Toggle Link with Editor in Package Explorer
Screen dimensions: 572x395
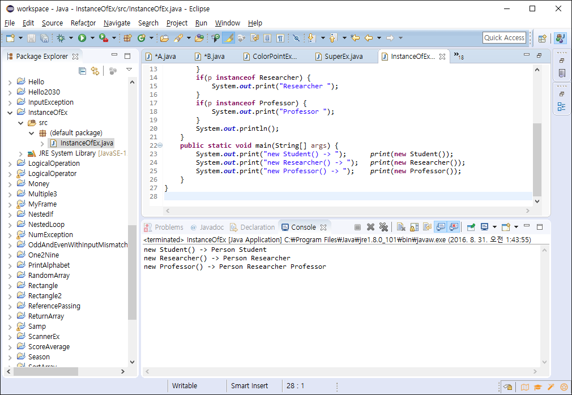(95, 71)
